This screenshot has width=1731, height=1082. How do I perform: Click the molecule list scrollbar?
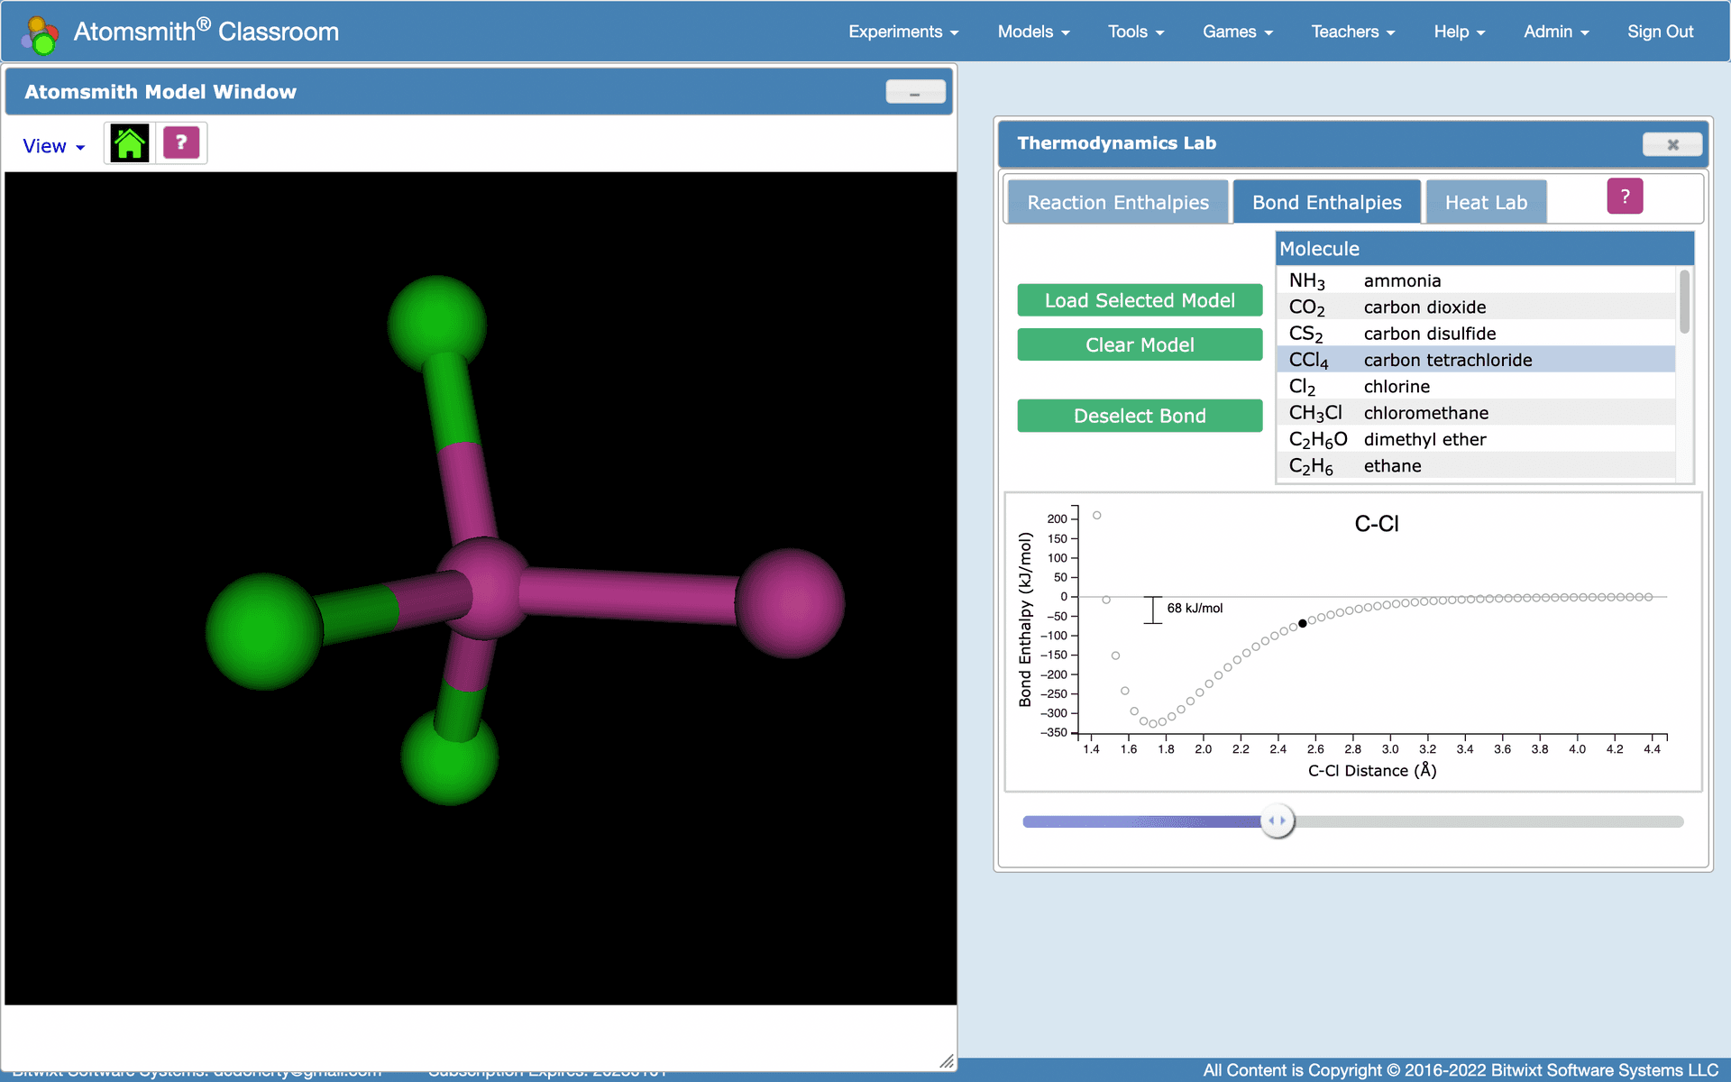[x=1684, y=302]
